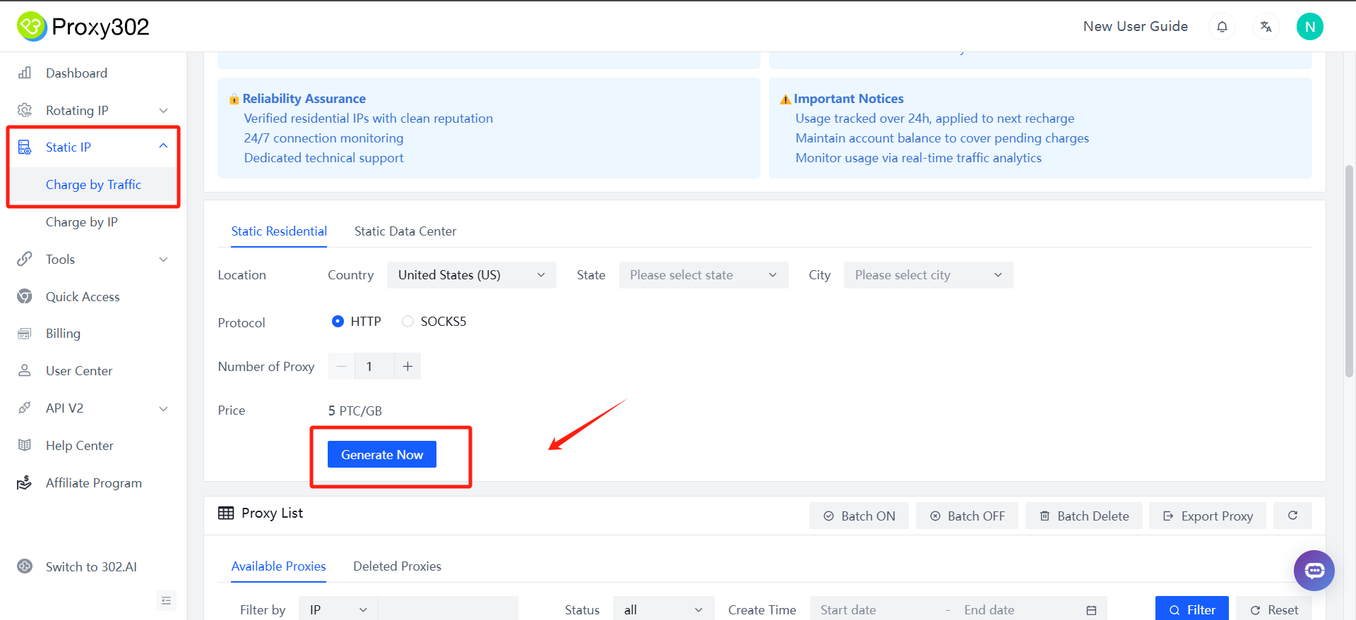Screen dimensions: 1356x620
Task: Click the End date field
Action: pos(1017,610)
